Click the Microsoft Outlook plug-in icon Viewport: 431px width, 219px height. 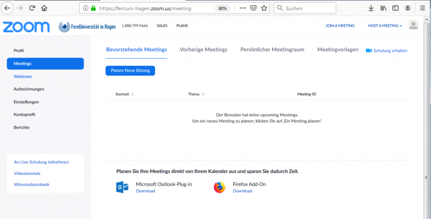122,187
